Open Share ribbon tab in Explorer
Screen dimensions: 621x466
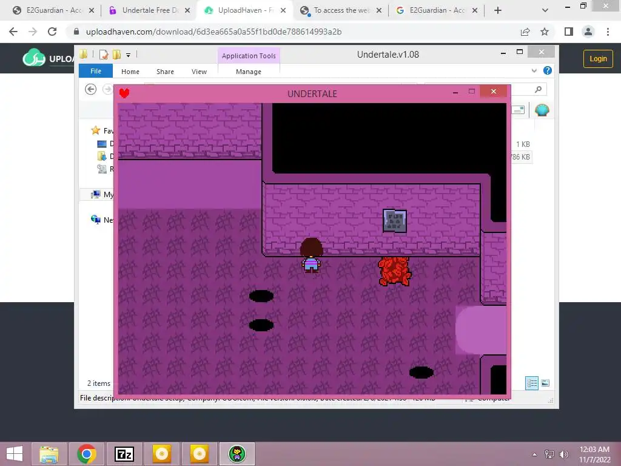pyautogui.click(x=165, y=72)
